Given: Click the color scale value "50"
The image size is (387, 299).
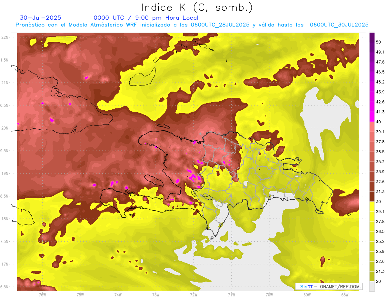Looking at the screenshot, I should coord(379,42).
